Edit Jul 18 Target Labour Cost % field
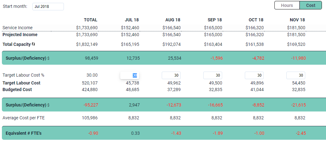Viewport: 326px width, 141px height. click(x=130, y=75)
